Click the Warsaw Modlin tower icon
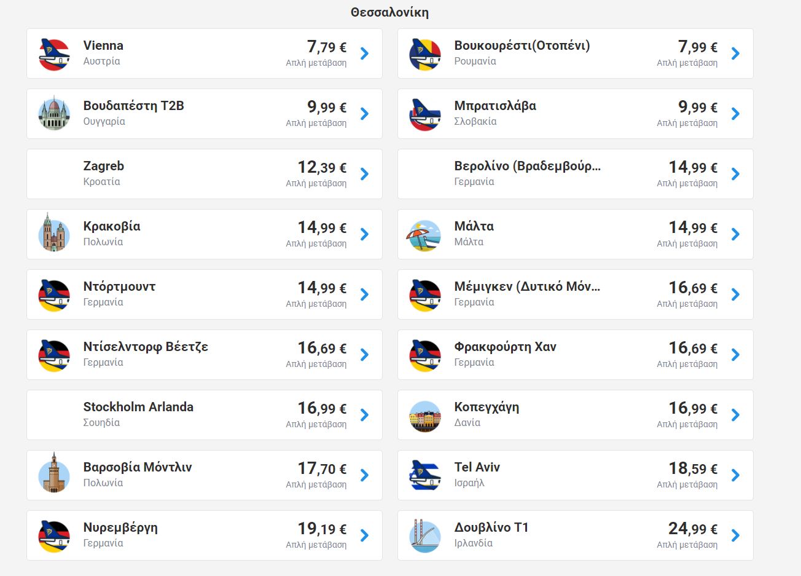The width and height of the screenshot is (801, 576). point(54,474)
